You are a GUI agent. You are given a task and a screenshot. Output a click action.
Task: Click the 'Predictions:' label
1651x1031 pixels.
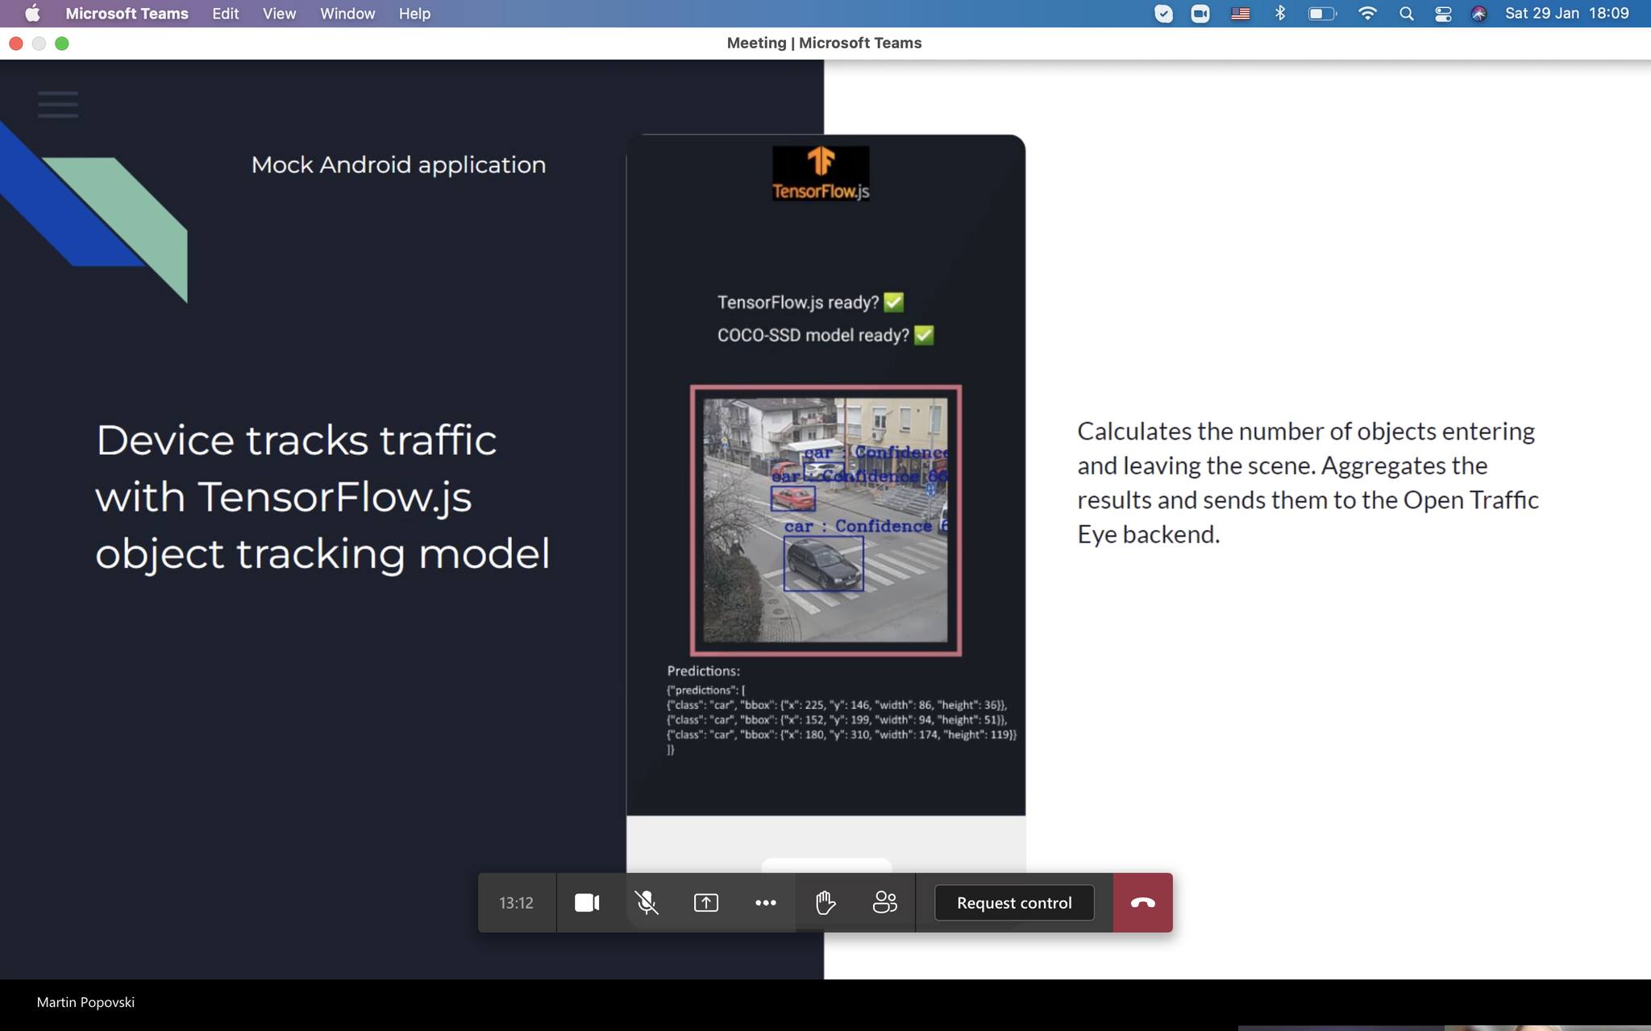tap(703, 671)
